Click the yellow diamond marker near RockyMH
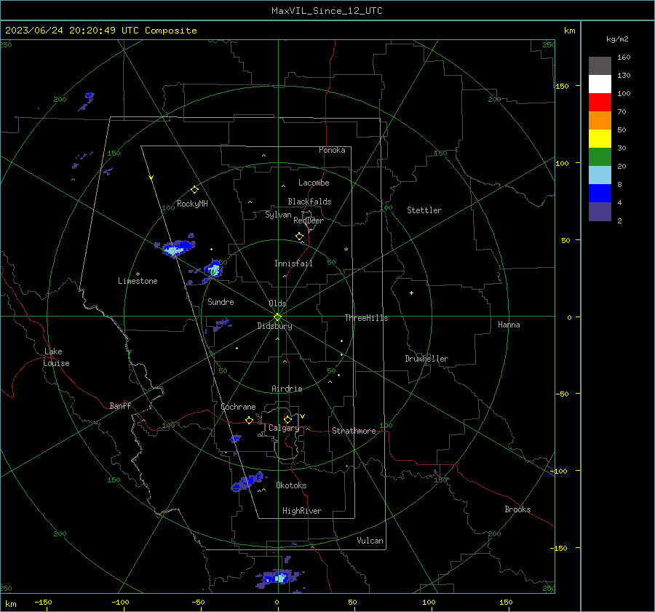This screenshot has height=612, width=655. pos(194,190)
